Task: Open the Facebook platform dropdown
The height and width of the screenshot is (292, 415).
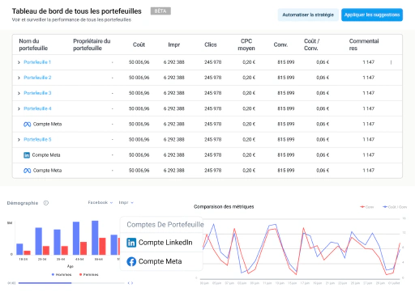Action: pos(101,202)
